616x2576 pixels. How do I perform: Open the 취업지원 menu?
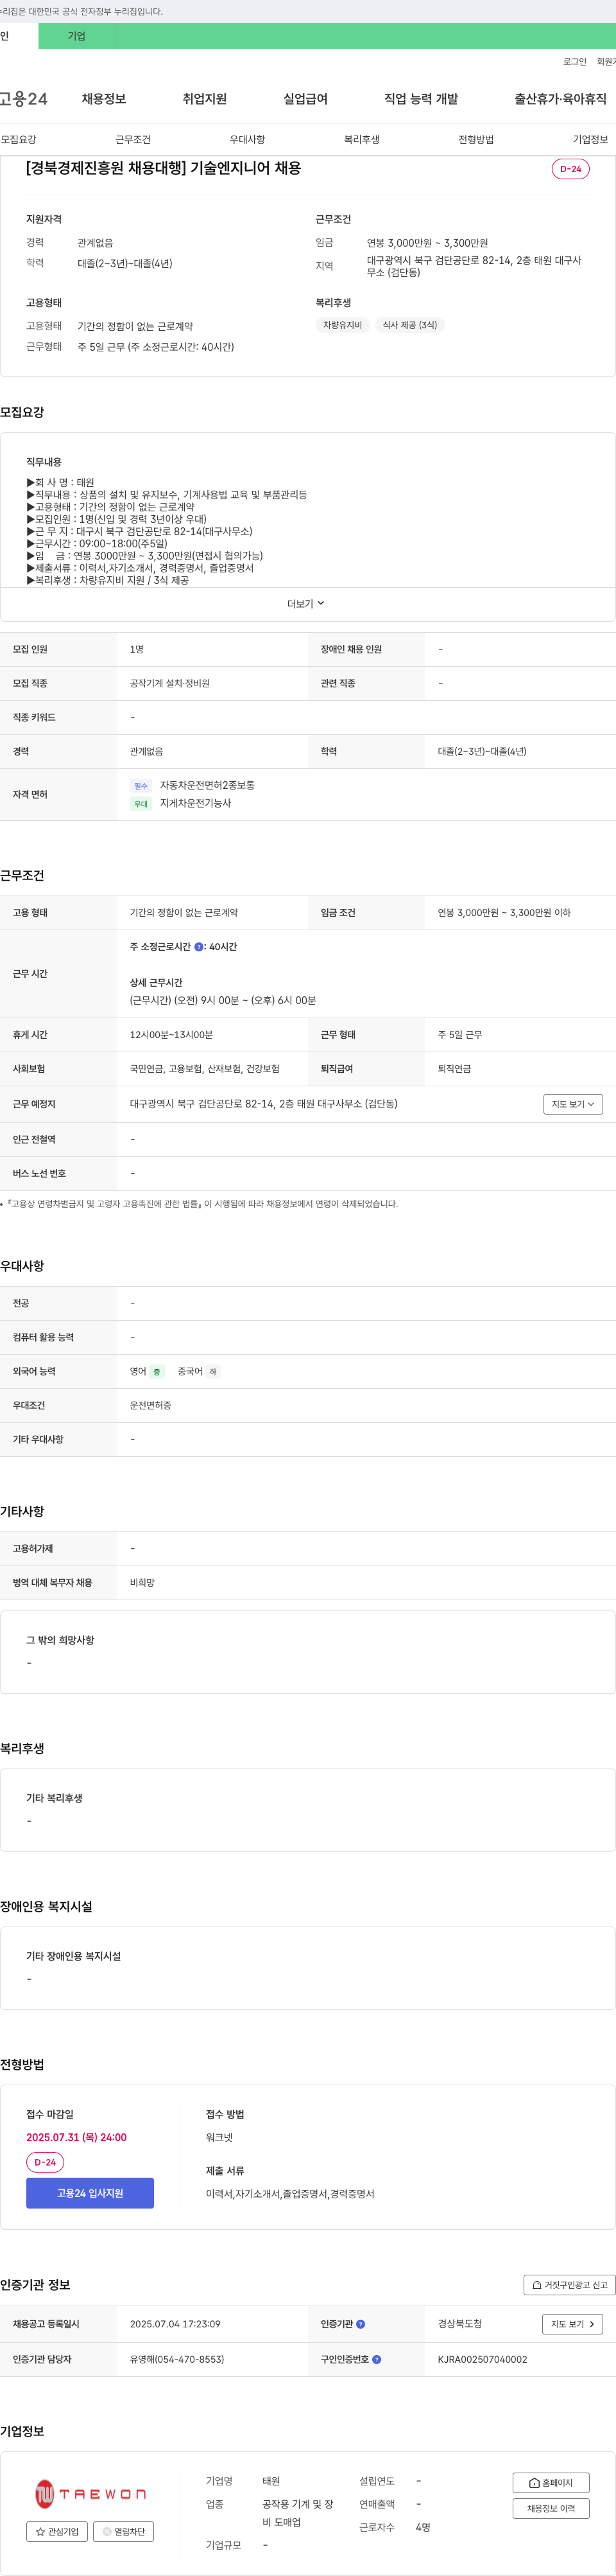205,99
